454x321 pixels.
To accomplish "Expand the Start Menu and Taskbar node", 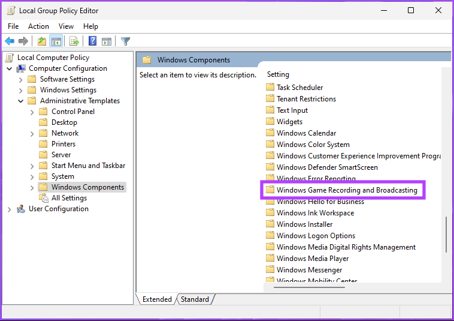I will pos(32,166).
